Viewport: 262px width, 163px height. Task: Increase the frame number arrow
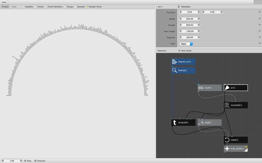coord(21,161)
